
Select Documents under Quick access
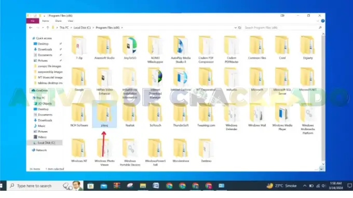point(45,55)
